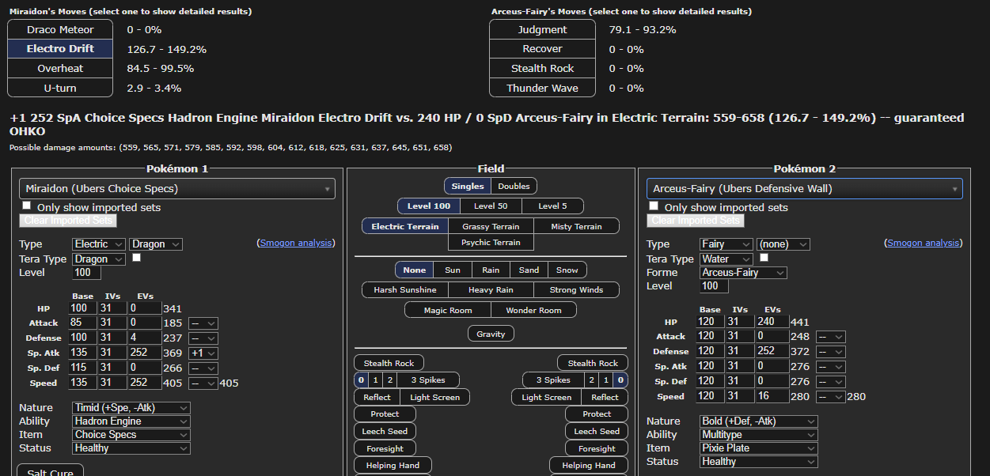This screenshot has height=476, width=990.
Task: Open Arceus-Fairy Forme dropdown
Action: click(743, 272)
